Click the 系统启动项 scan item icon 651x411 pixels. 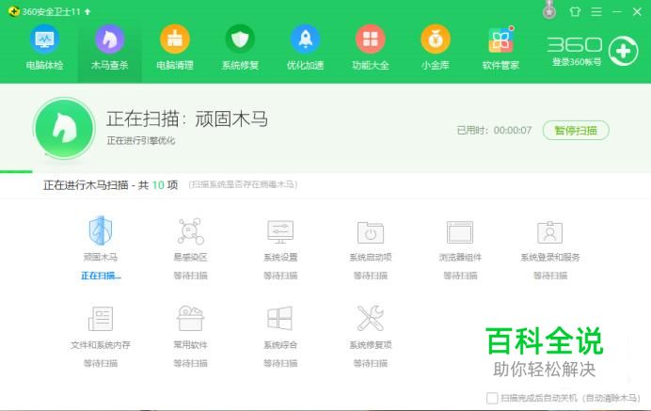pyautogui.click(x=371, y=232)
